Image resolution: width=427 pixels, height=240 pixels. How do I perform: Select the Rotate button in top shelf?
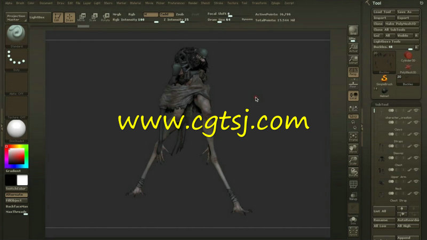(x=105, y=18)
